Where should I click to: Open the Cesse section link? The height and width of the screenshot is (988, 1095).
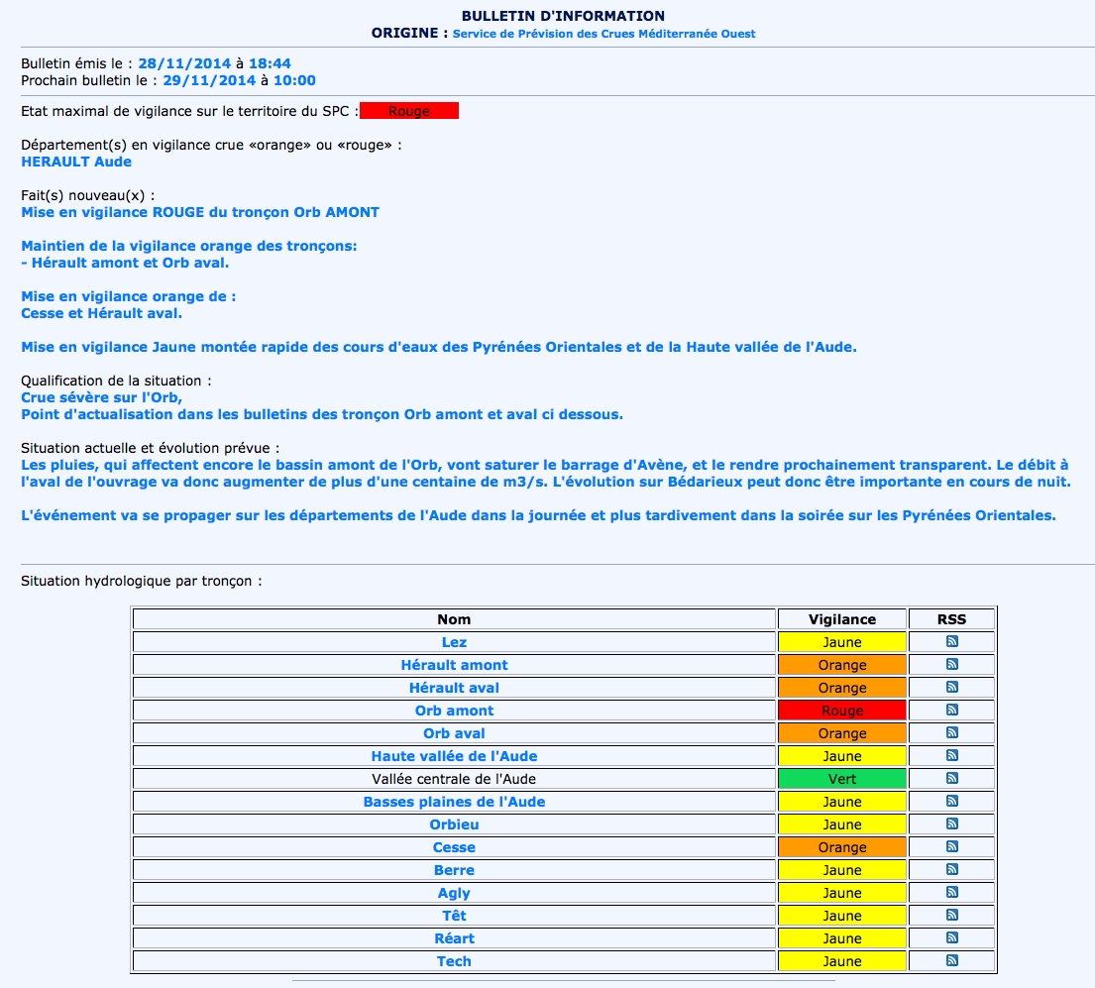click(x=454, y=847)
